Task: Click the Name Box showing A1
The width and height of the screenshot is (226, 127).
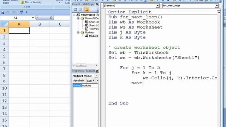Action: (x=16, y=18)
